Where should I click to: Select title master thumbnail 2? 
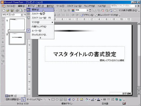[x=17, y=38]
